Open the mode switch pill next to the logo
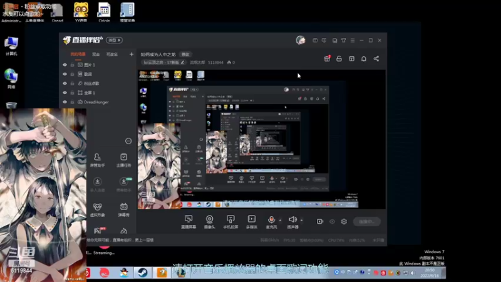 tap(115, 40)
